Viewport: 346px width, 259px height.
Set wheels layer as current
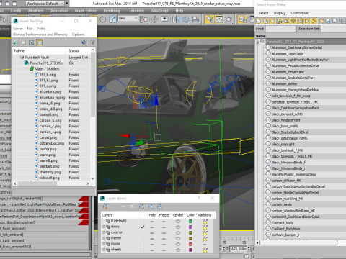[143, 250]
